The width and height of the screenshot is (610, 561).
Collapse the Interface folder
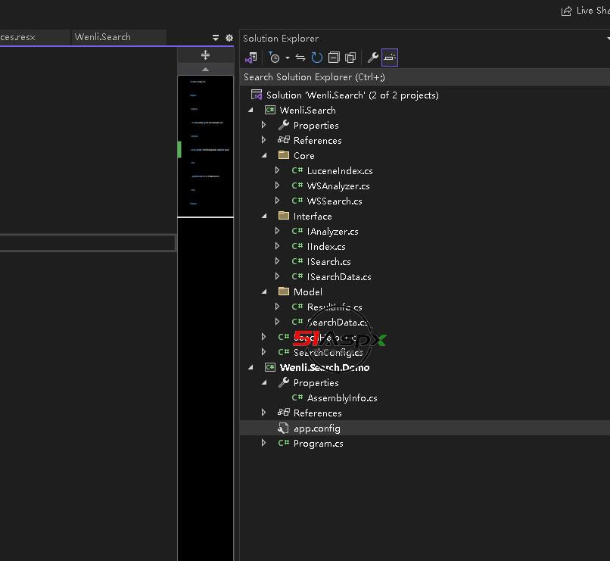pyautogui.click(x=265, y=217)
